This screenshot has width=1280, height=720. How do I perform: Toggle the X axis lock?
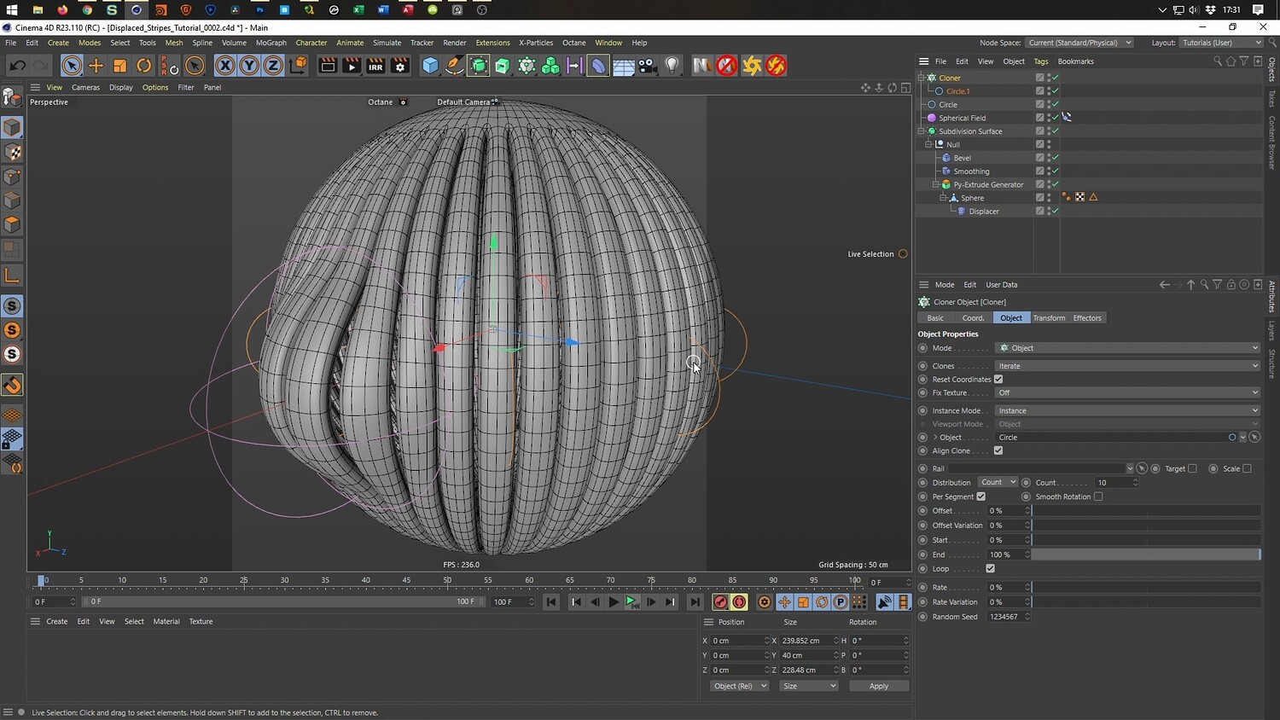224,66
